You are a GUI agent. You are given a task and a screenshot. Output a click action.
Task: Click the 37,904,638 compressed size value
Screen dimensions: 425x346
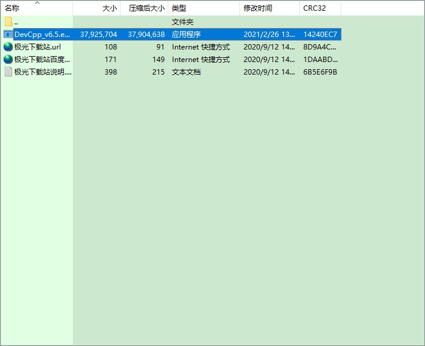pyautogui.click(x=146, y=35)
